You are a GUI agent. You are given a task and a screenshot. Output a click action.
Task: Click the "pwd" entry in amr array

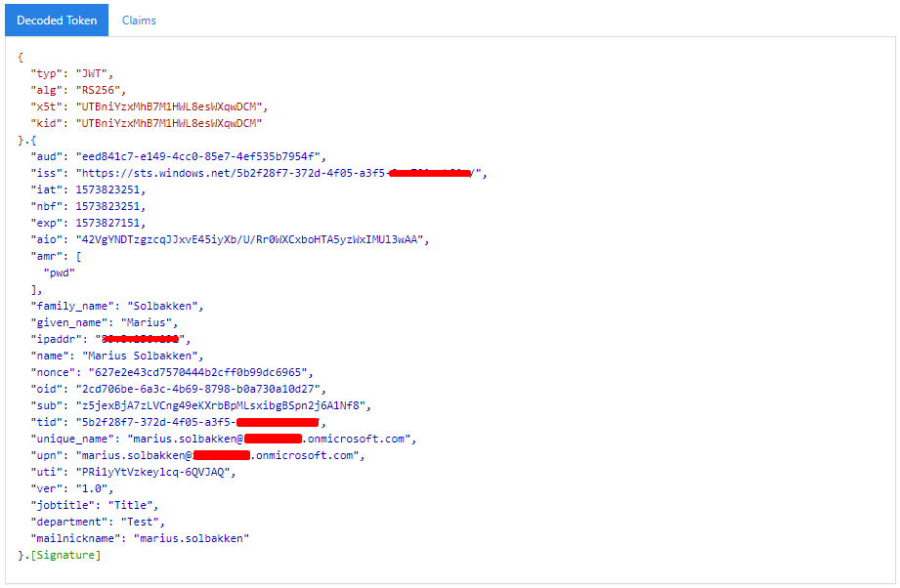click(60, 273)
